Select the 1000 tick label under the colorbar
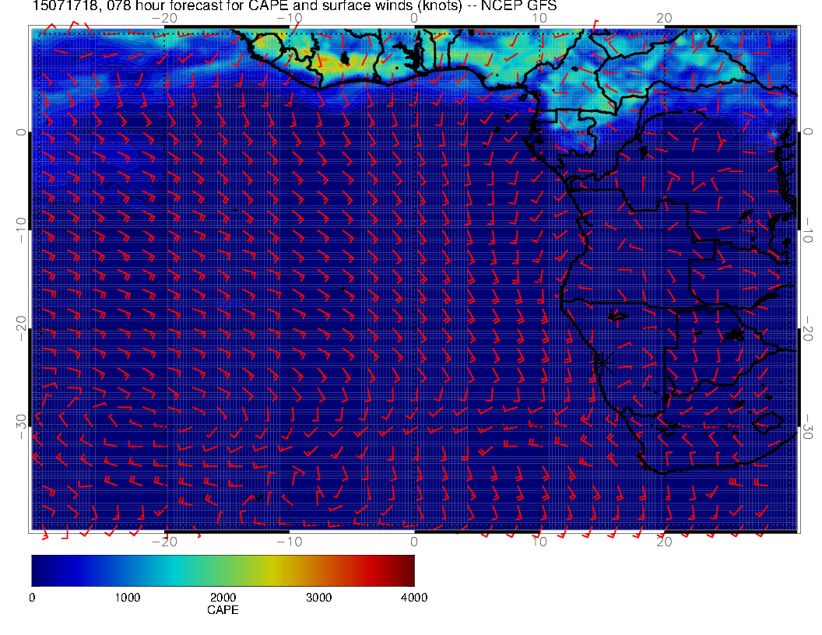The height and width of the screenshot is (635, 822). pos(127,598)
